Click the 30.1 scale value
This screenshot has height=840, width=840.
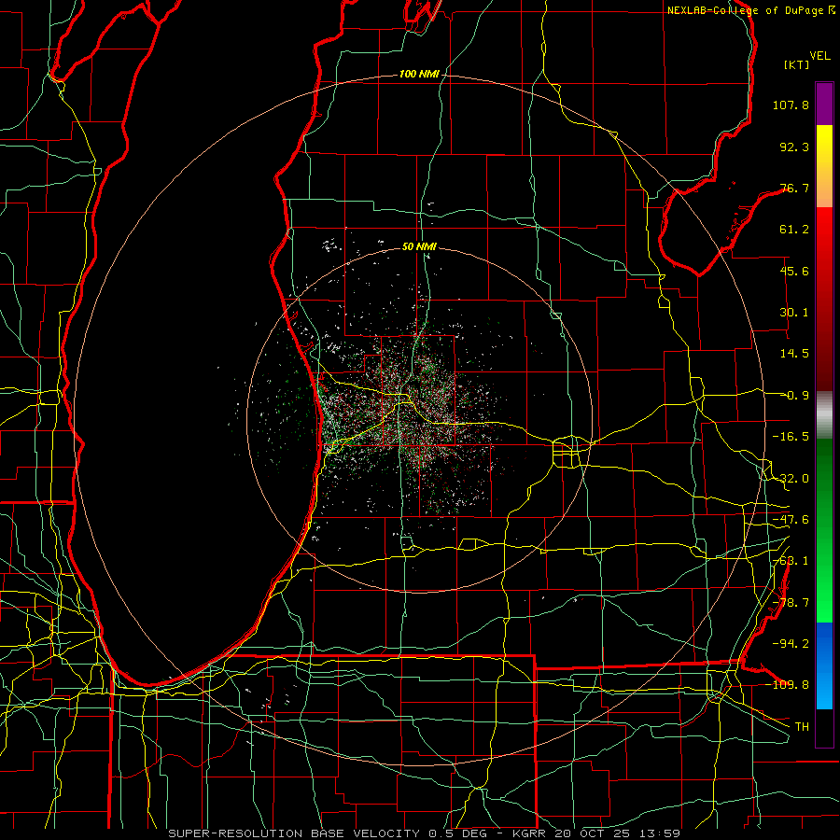(794, 313)
